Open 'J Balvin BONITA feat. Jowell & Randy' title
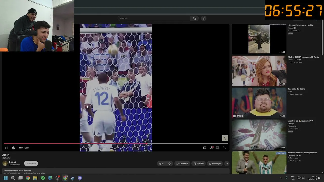Viewport: 324px width, 182px height. click(x=303, y=57)
